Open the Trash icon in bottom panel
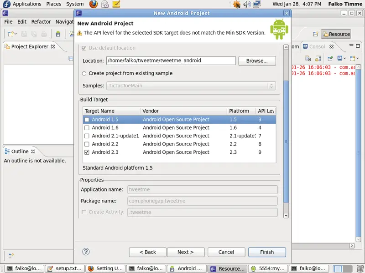This screenshot has width=365, height=273. coord(360,268)
